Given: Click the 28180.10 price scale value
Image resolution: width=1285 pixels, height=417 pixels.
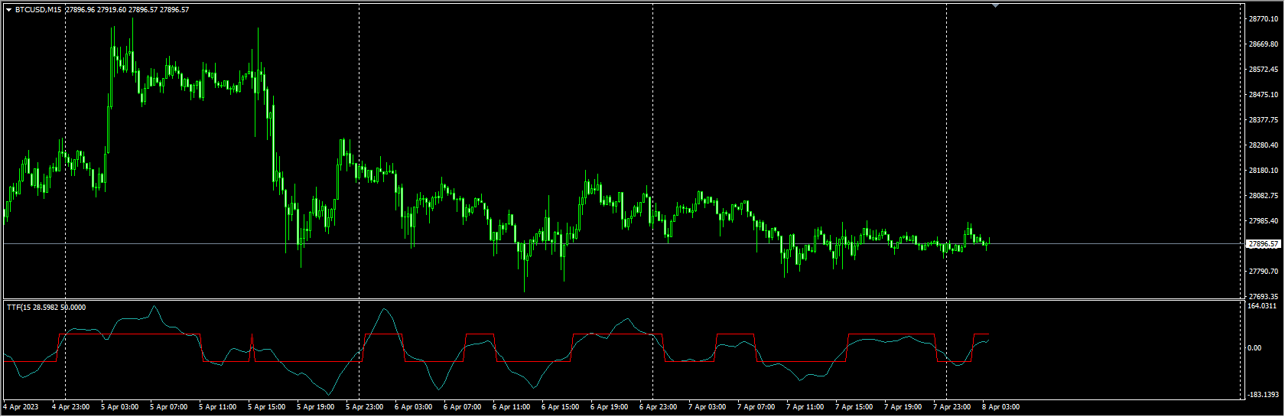Looking at the screenshot, I should [1264, 171].
